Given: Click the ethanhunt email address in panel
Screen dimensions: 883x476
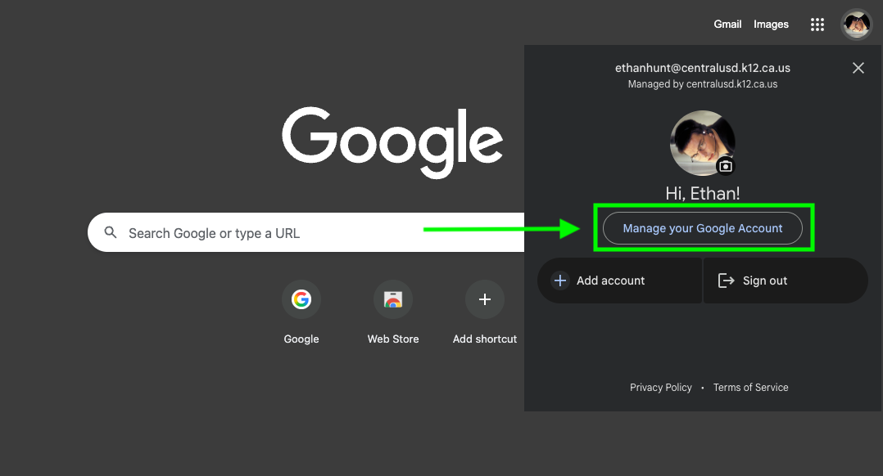Looking at the screenshot, I should pyautogui.click(x=702, y=68).
